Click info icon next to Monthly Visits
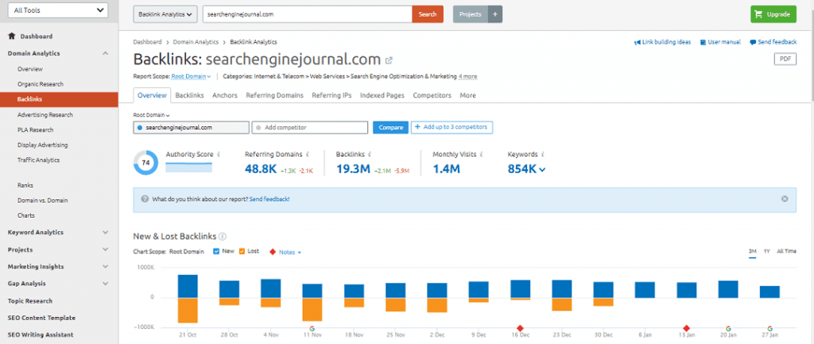814x344 pixels. (481, 154)
